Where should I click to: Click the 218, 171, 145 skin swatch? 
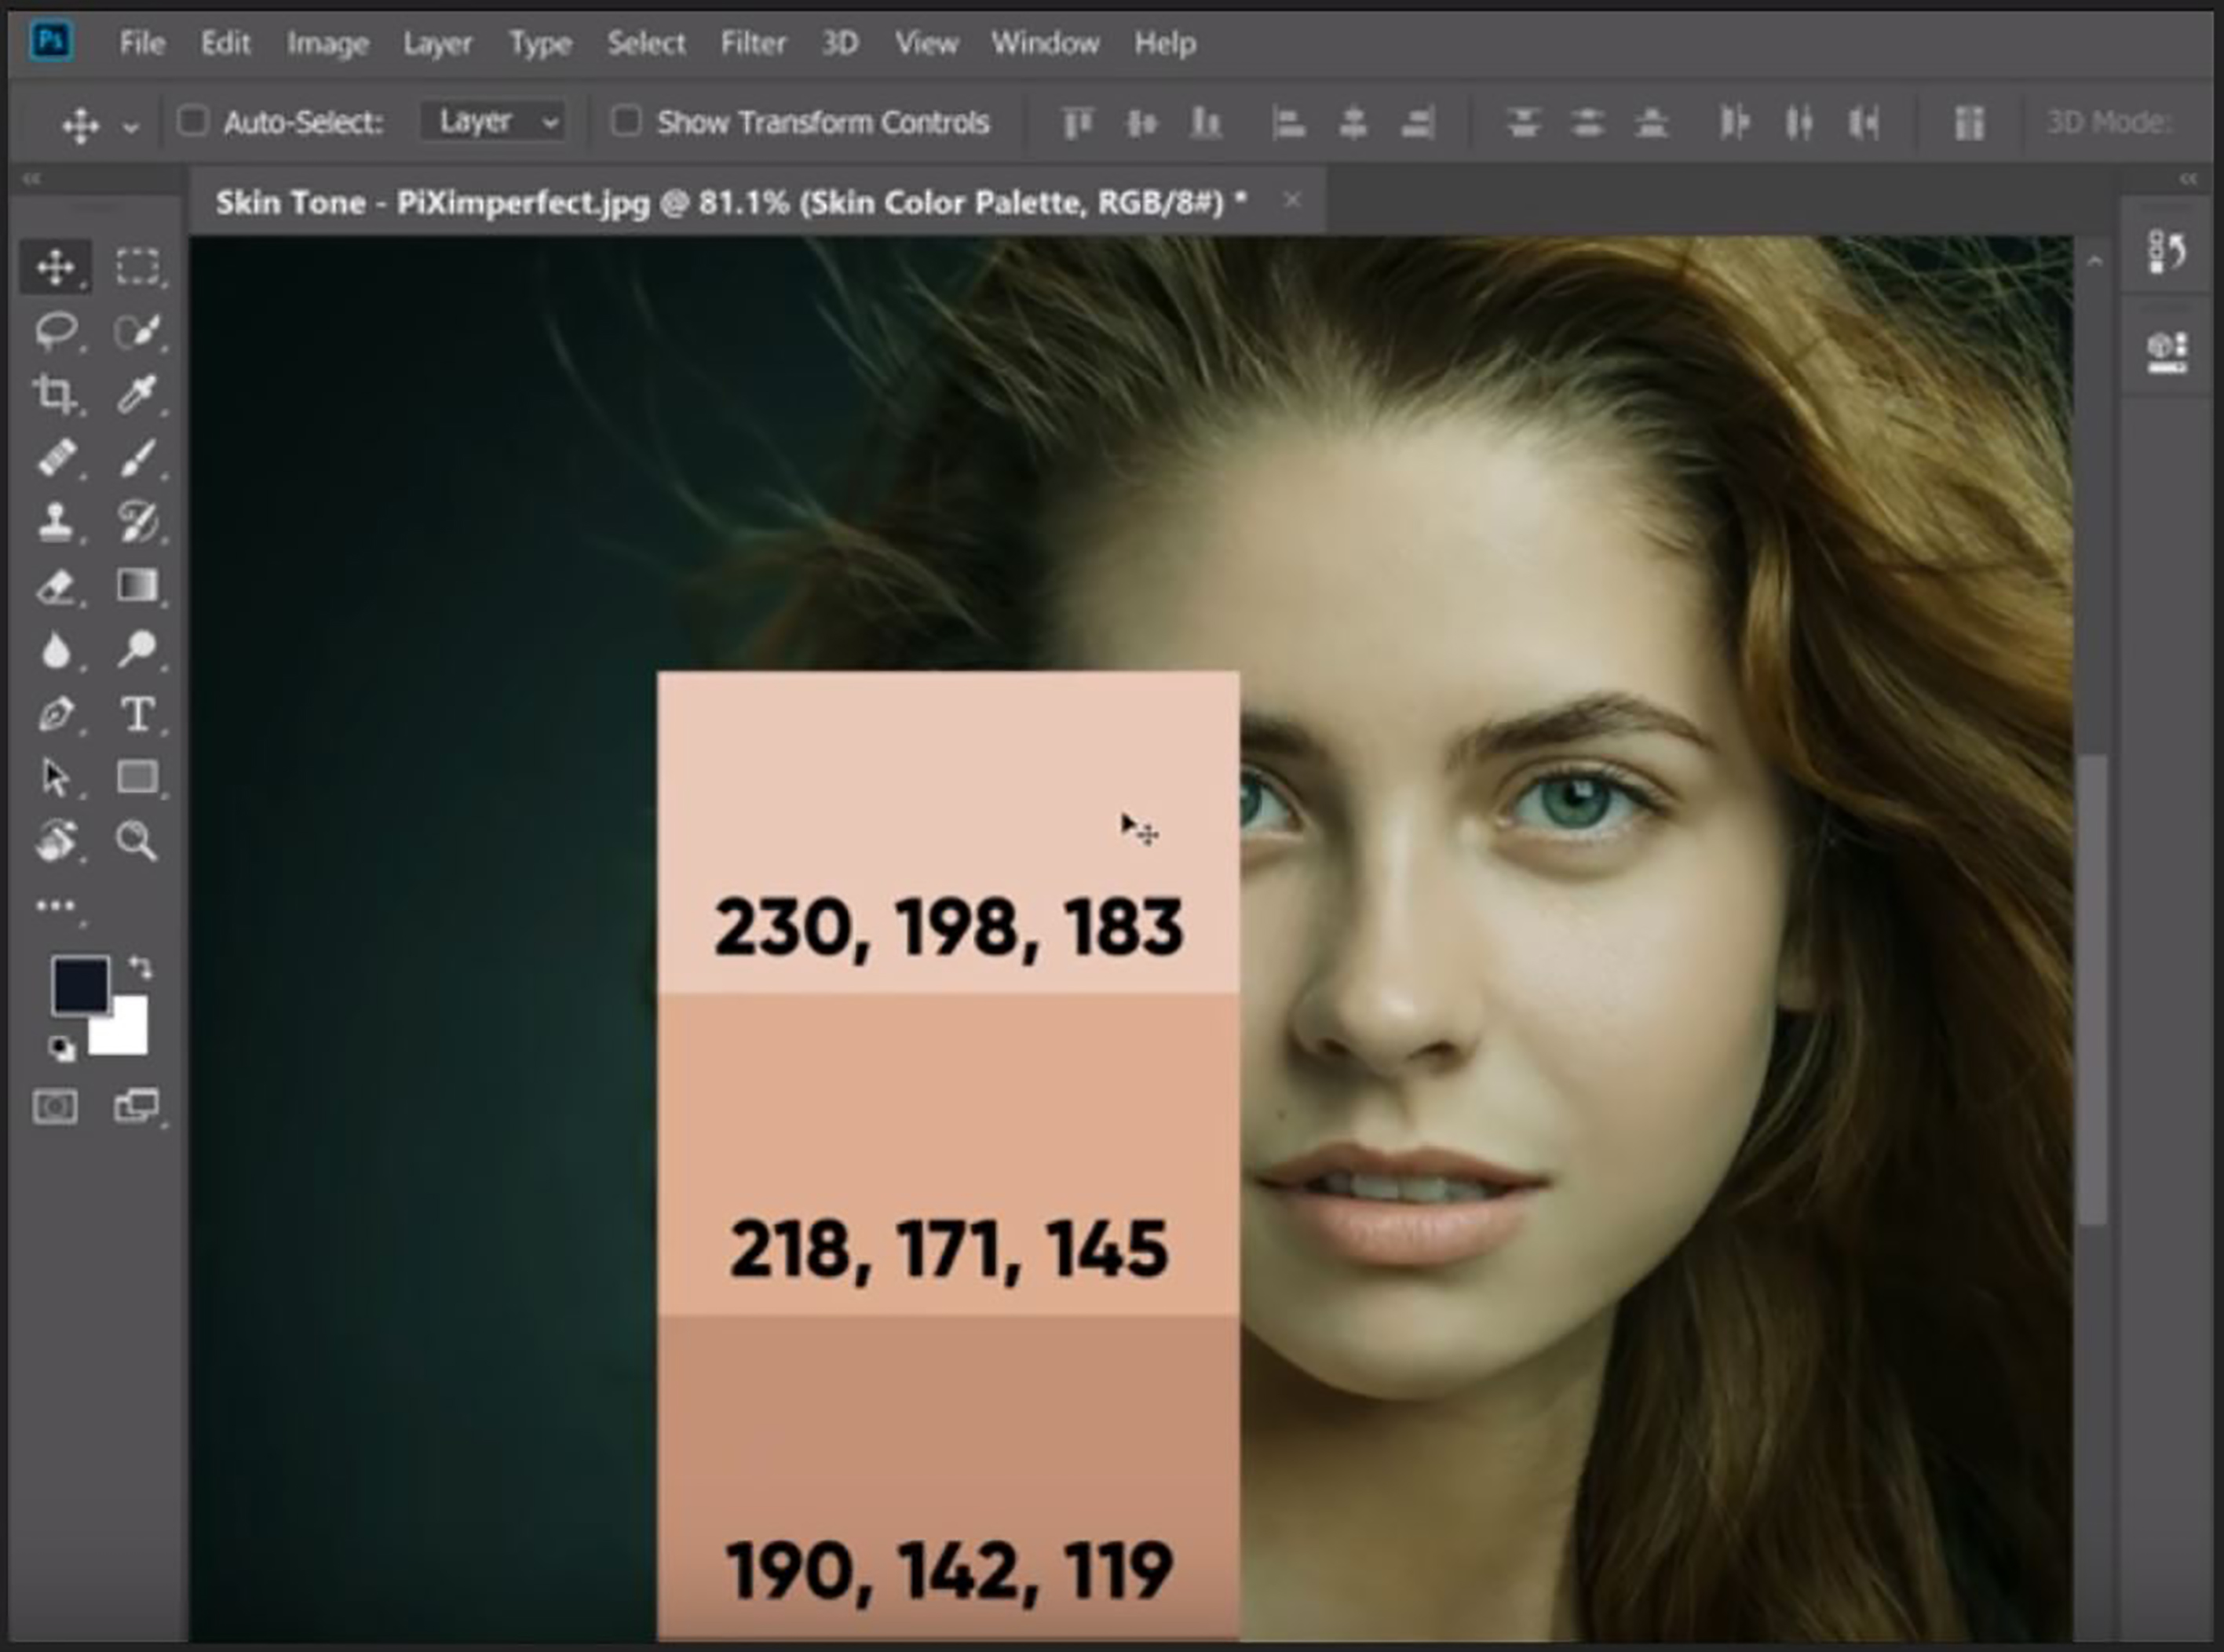(948, 1154)
